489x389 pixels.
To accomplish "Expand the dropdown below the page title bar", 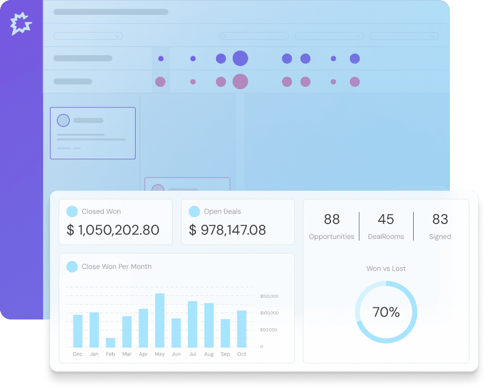I will coord(88,36).
